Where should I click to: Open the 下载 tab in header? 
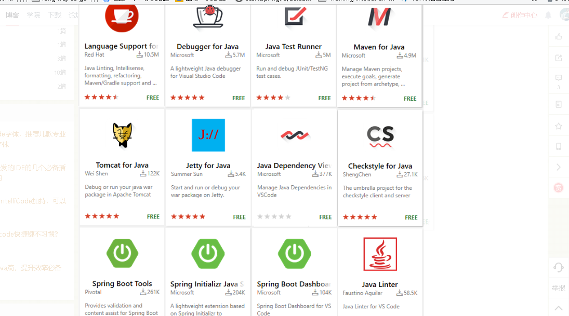coord(55,15)
